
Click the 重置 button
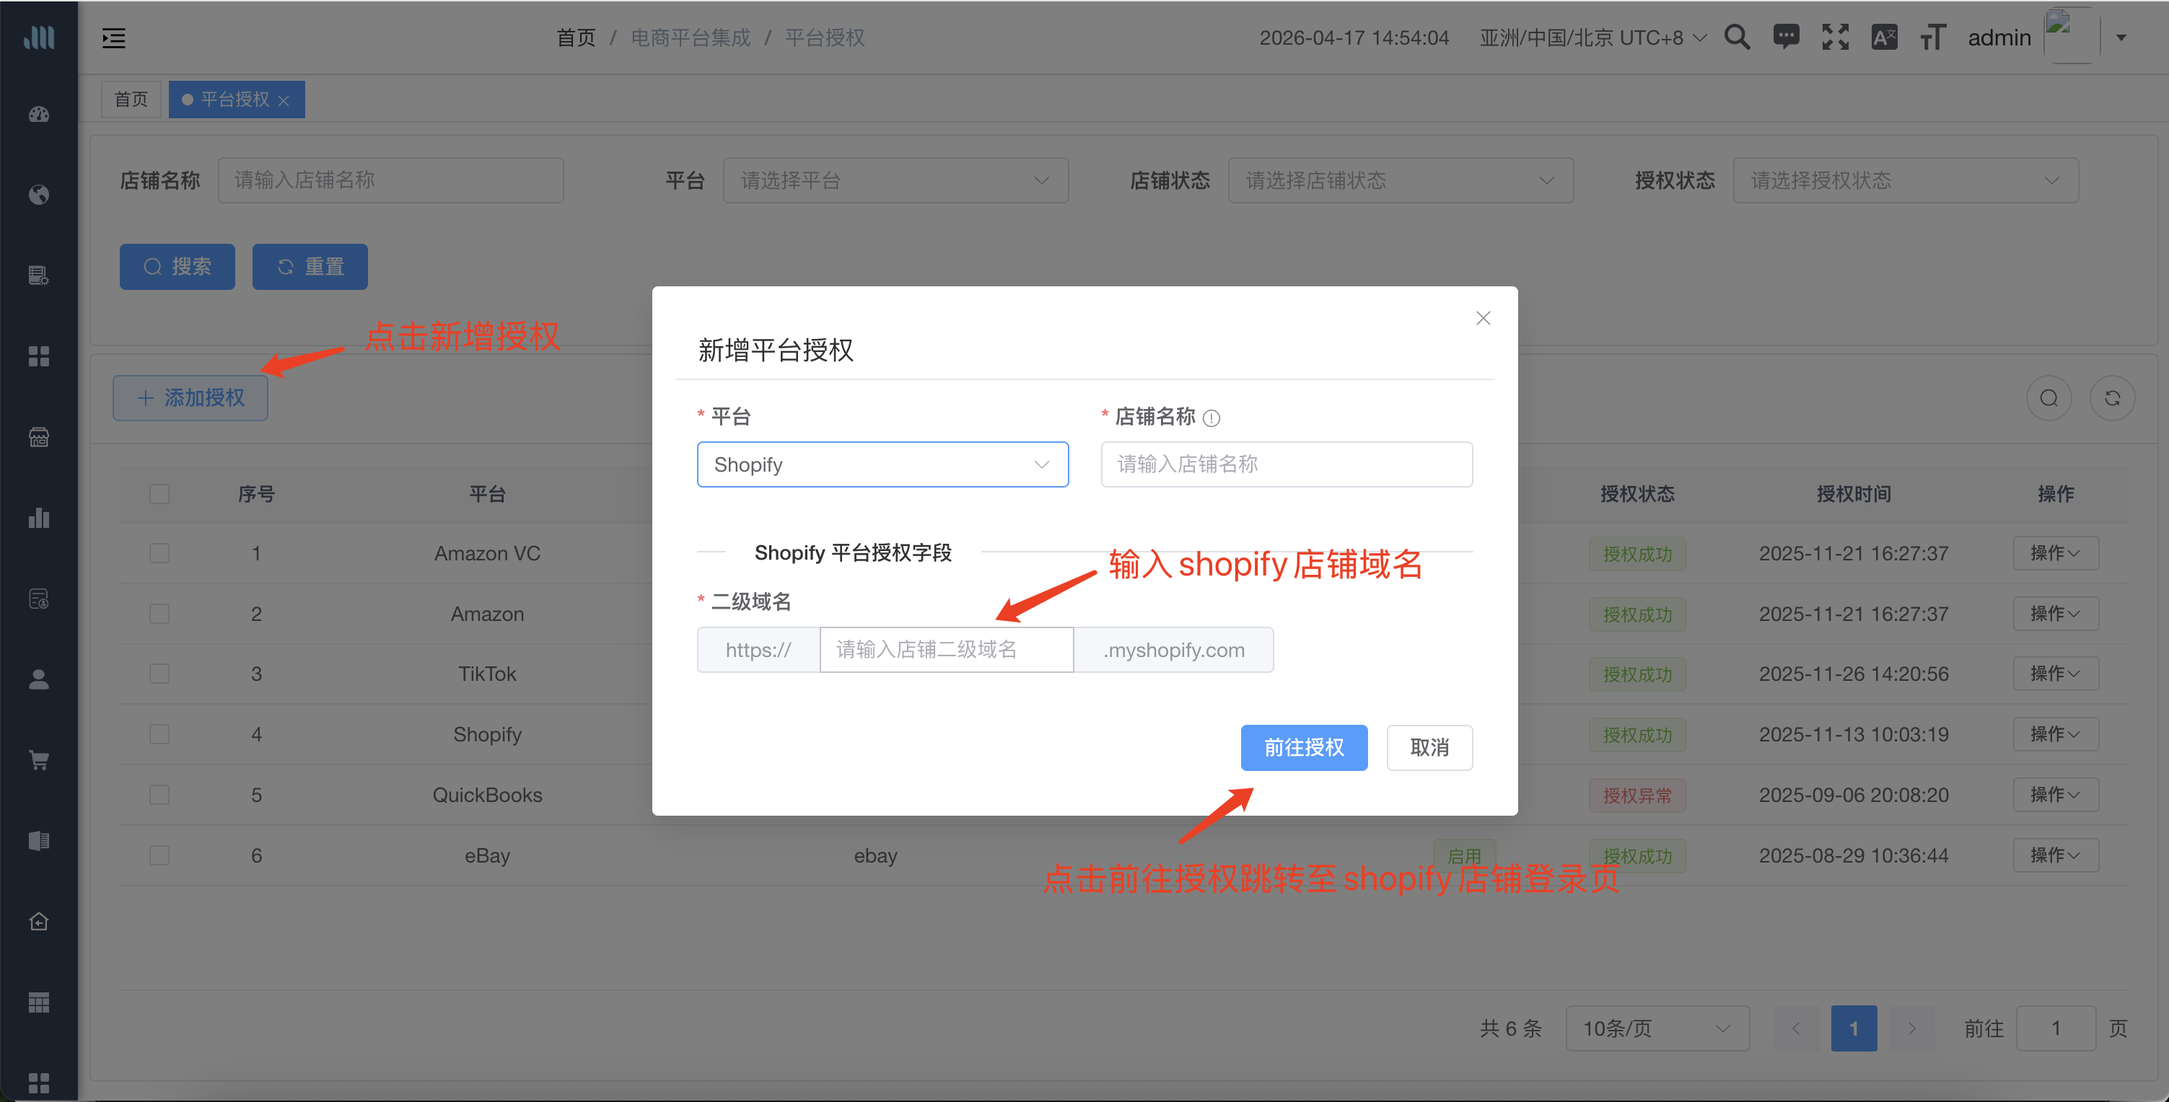coord(310,267)
